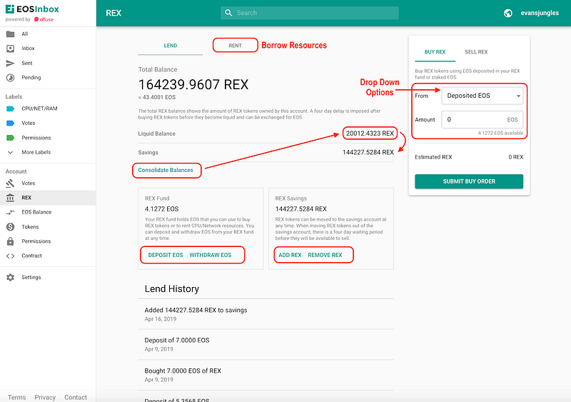Image resolution: width=571 pixels, height=402 pixels.
Task: Focus the Search field
Action: click(310, 13)
